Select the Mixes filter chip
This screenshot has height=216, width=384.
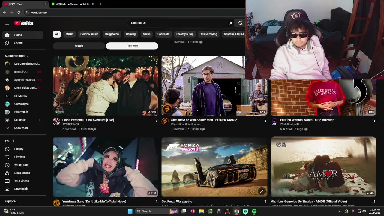146,34
